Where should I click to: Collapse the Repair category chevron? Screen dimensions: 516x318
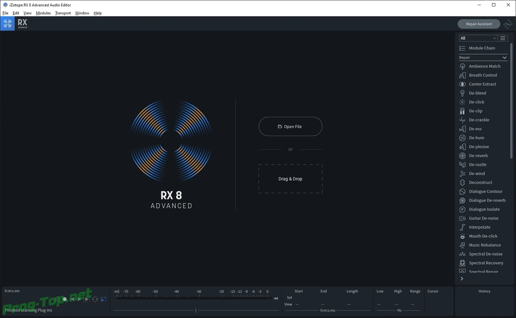[x=505, y=58]
